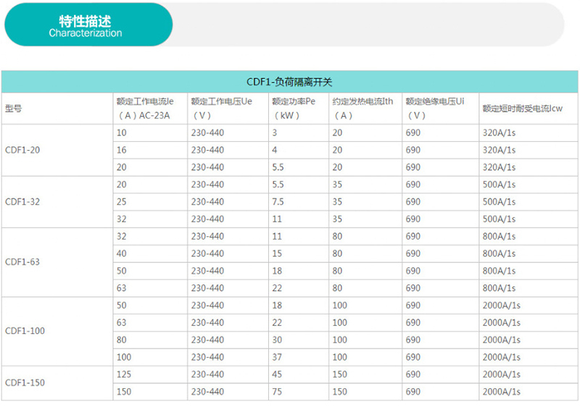Click the 额定短时耐受电流Icw column header

click(x=529, y=109)
